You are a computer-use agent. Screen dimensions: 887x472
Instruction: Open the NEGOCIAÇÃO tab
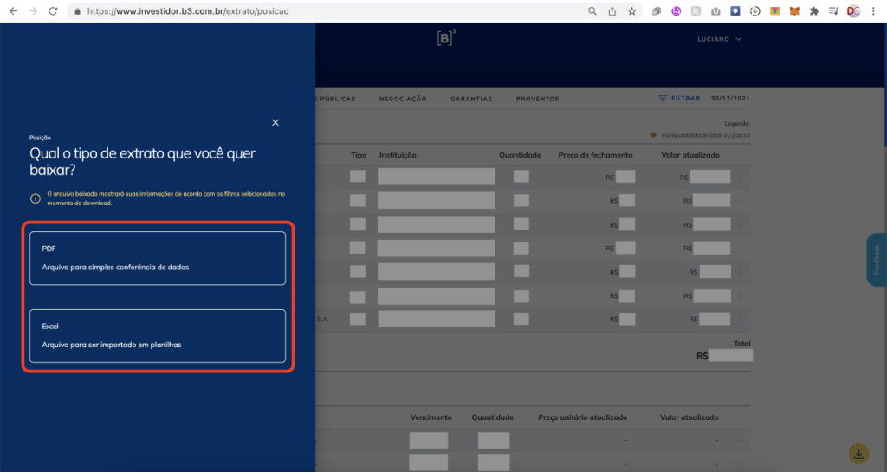(x=403, y=99)
